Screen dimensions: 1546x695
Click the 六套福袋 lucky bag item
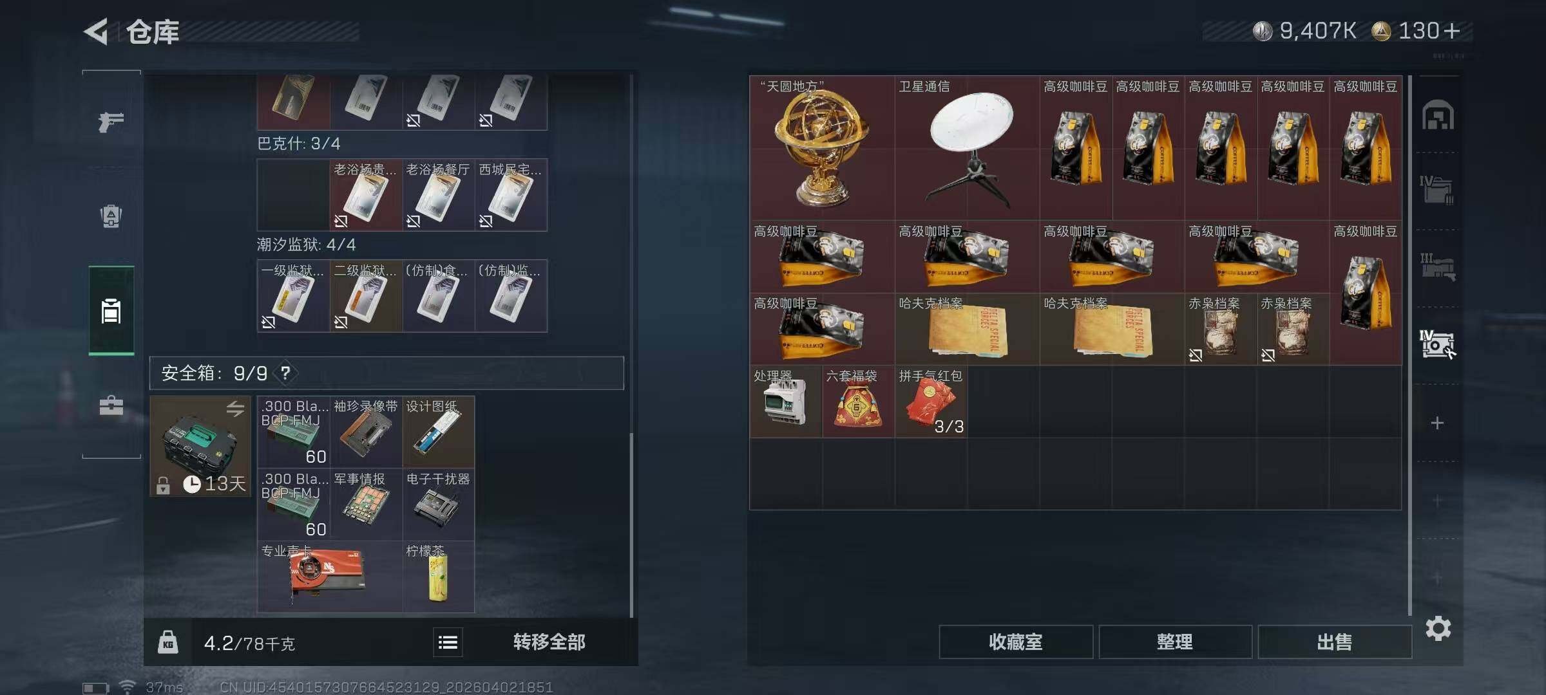858,402
